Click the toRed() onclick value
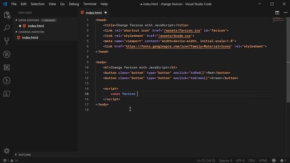Screen dimensions: 290x163 pyautogui.click(x=197, y=73)
